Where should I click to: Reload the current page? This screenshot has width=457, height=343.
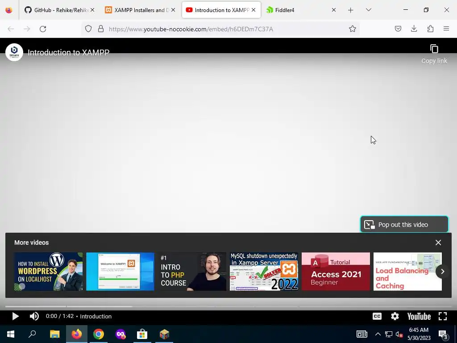pyautogui.click(x=43, y=29)
